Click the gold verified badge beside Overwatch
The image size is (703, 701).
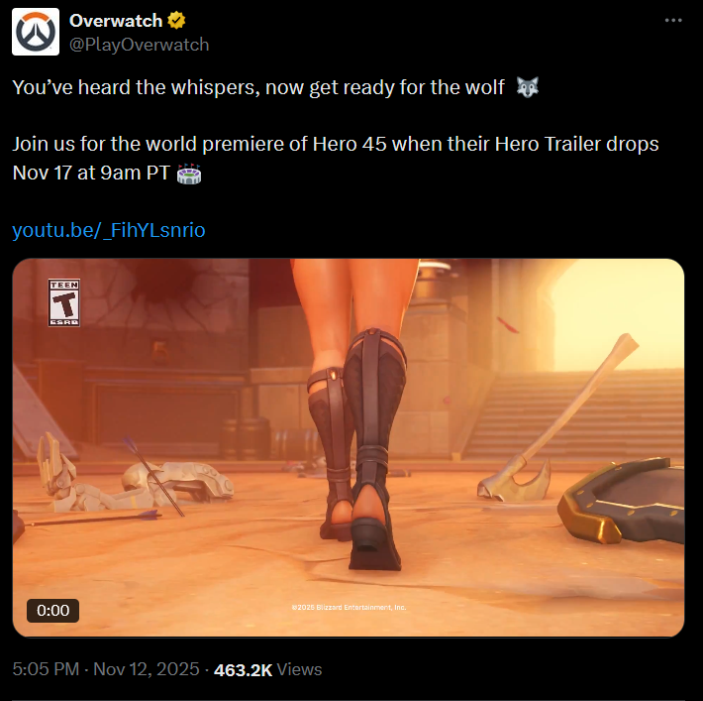coord(176,21)
